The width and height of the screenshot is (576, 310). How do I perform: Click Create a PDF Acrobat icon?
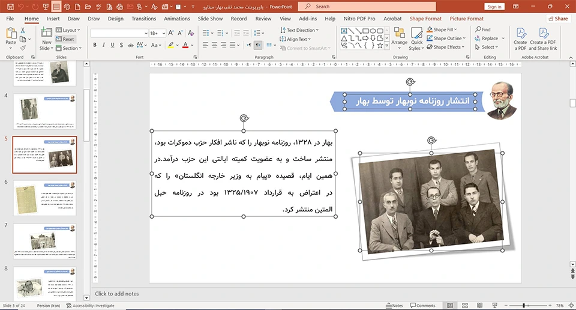pyautogui.click(x=520, y=39)
